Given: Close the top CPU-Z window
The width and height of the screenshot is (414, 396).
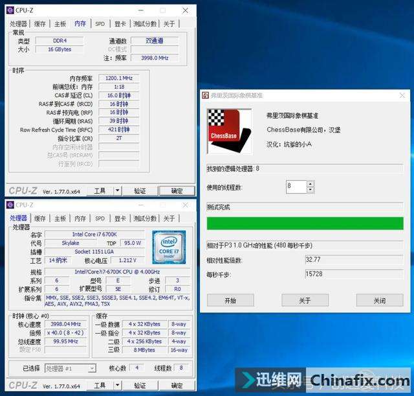Looking at the screenshot, I should pos(186,10).
